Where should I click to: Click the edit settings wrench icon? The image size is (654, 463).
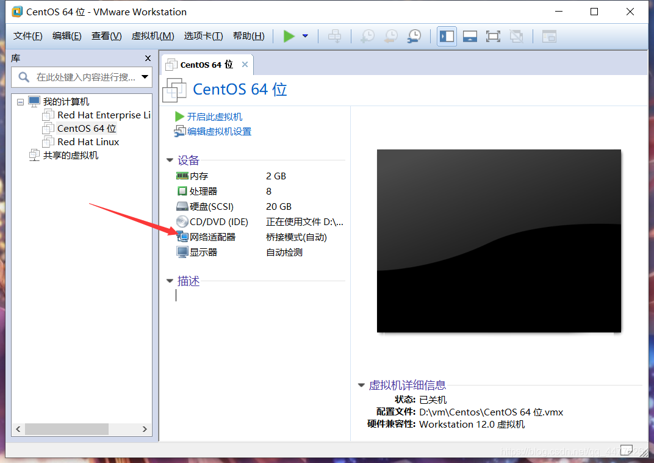click(x=180, y=131)
